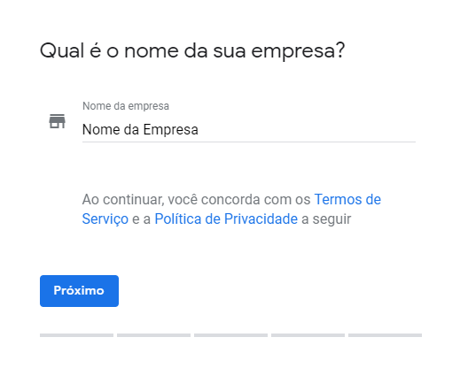The width and height of the screenshot is (460, 368).
Task: Open the 'Serviço' link text on the second line
Action: pyautogui.click(x=105, y=219)
